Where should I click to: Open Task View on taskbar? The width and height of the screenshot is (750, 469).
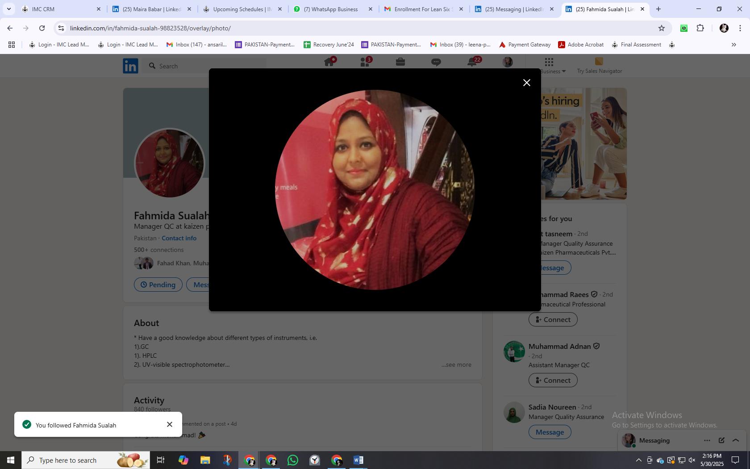tap(161, 460)
